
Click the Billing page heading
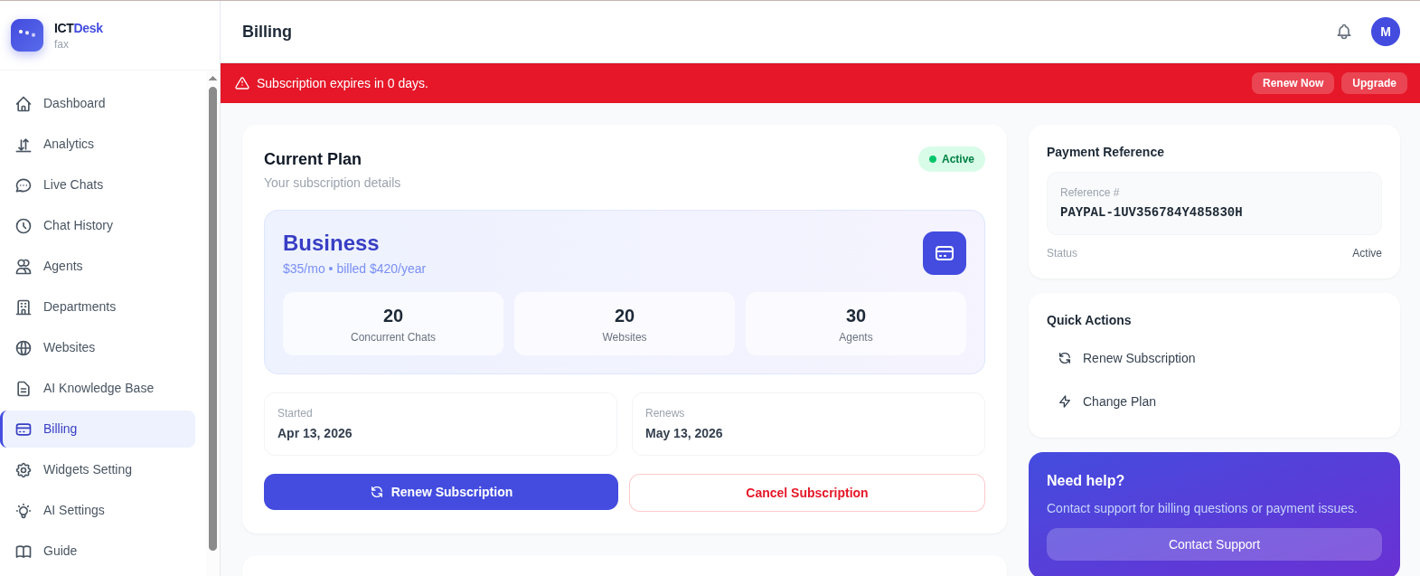point(267,32)
